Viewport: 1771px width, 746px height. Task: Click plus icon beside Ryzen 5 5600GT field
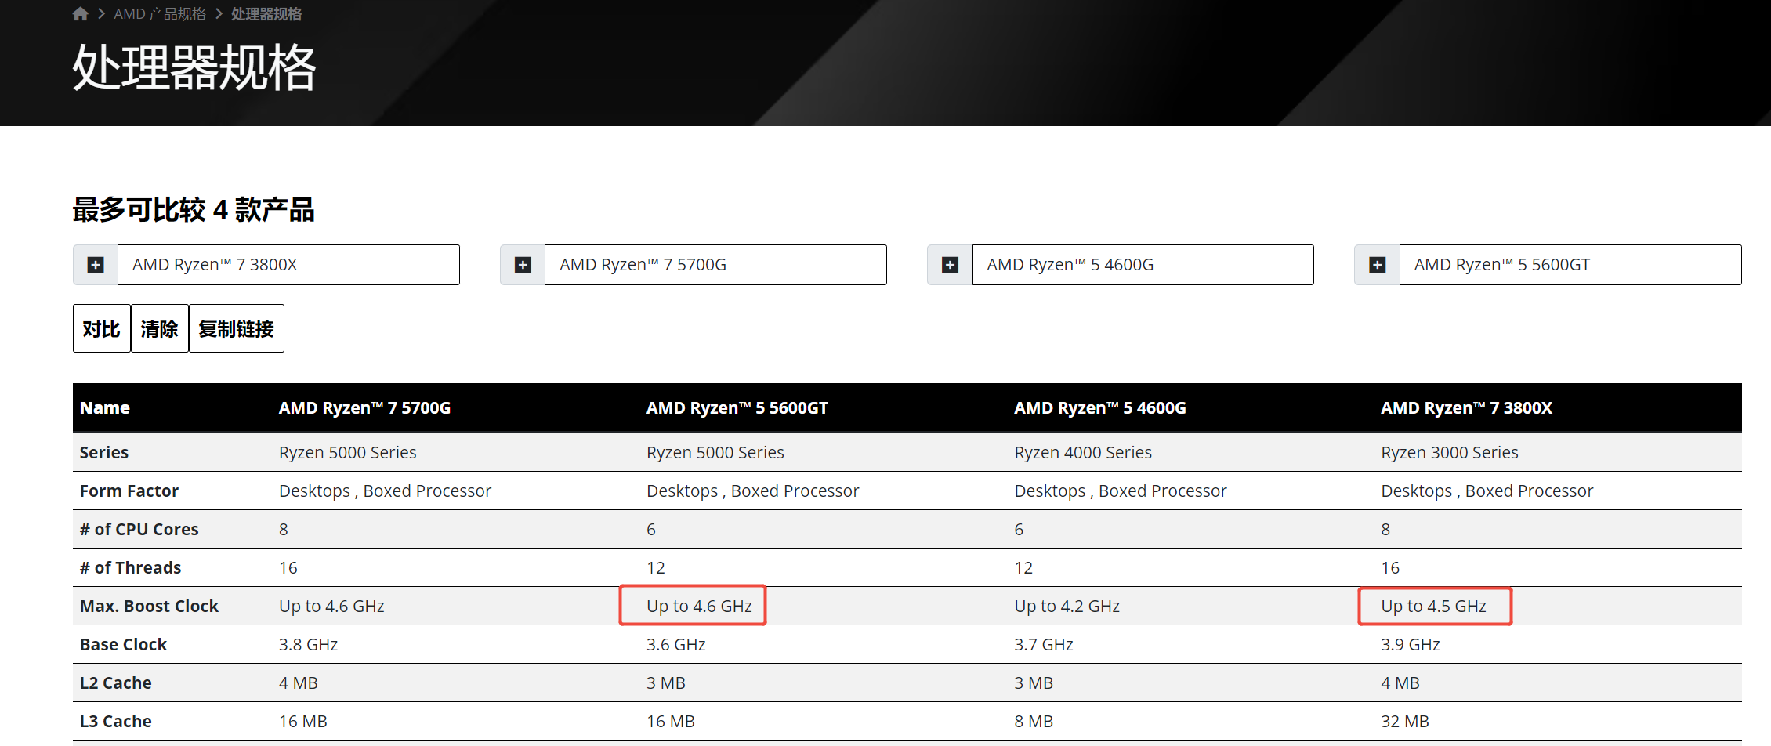point(1377,265)
